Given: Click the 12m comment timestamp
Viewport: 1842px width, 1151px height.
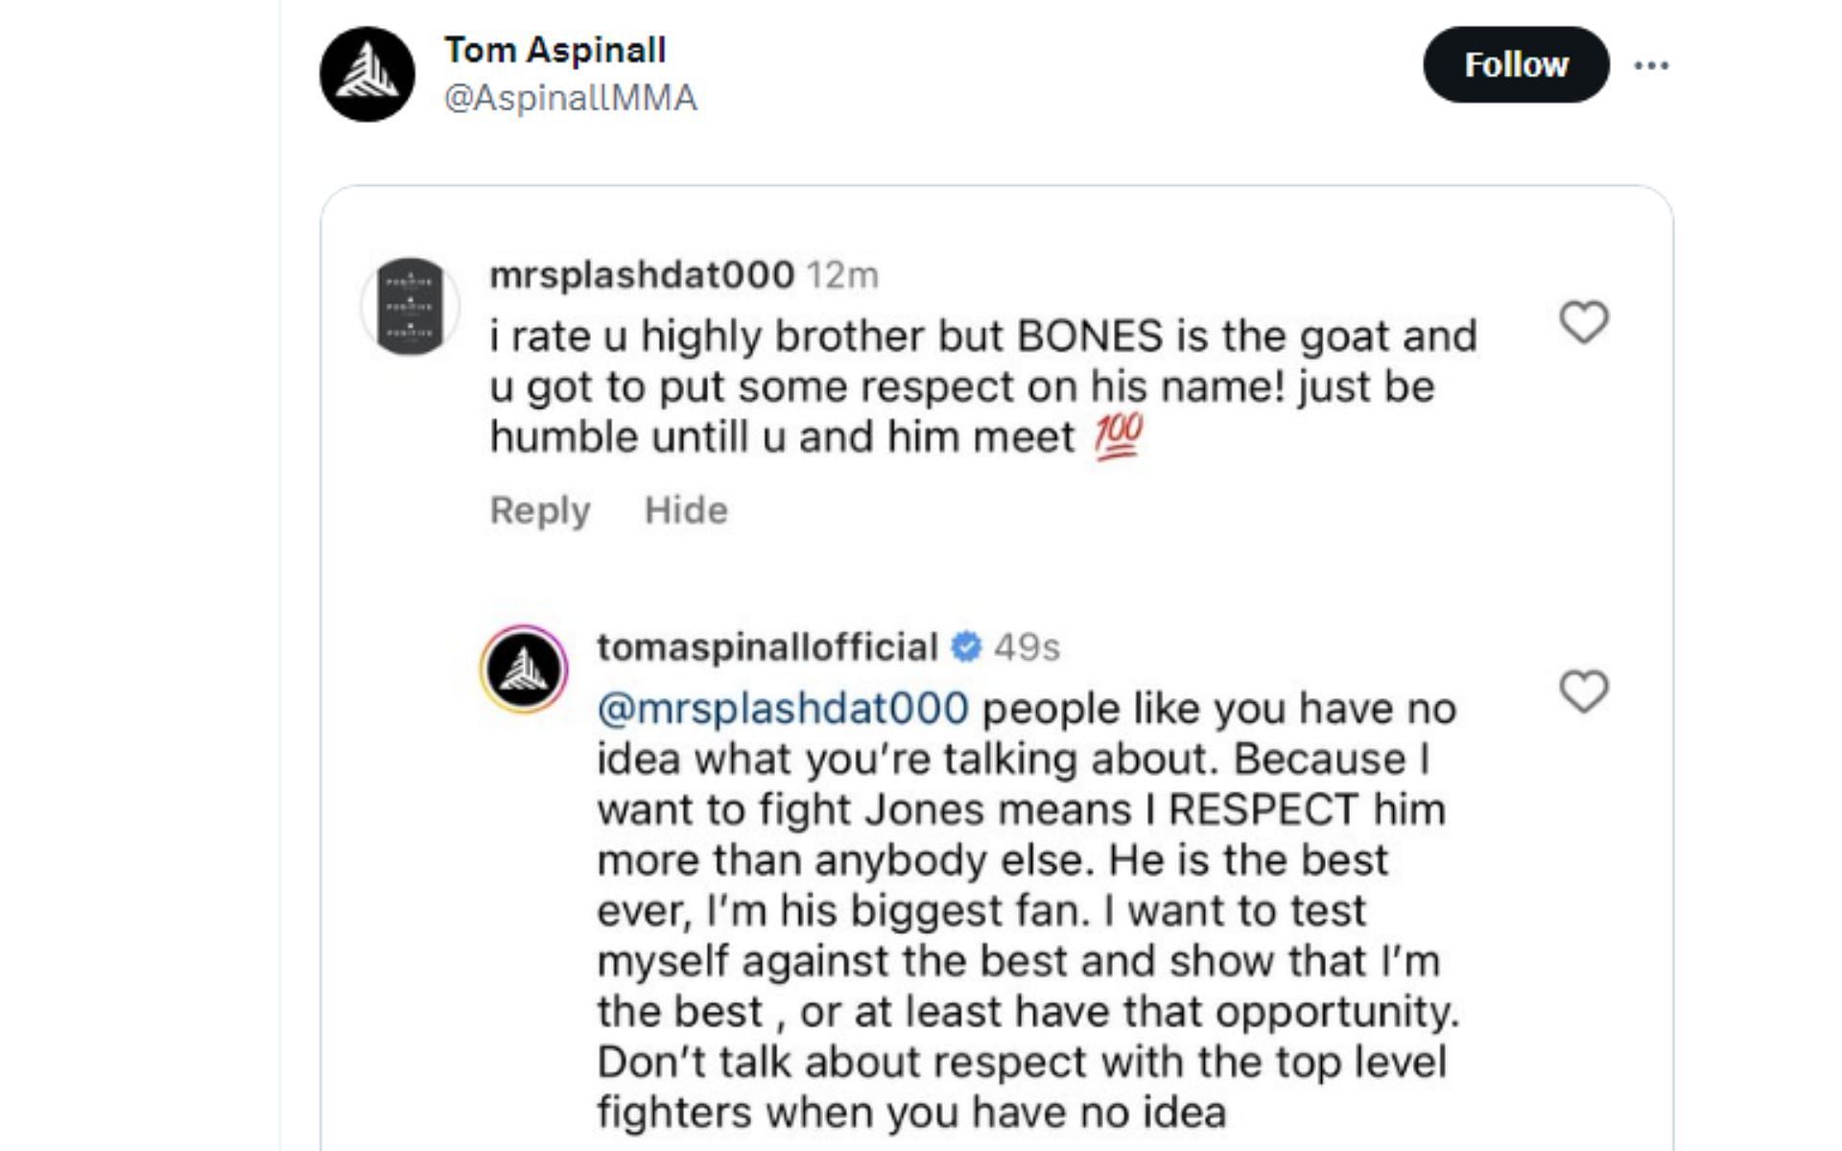Looking at the screenshot, I should pyautogui.click(x=842, y=275).
